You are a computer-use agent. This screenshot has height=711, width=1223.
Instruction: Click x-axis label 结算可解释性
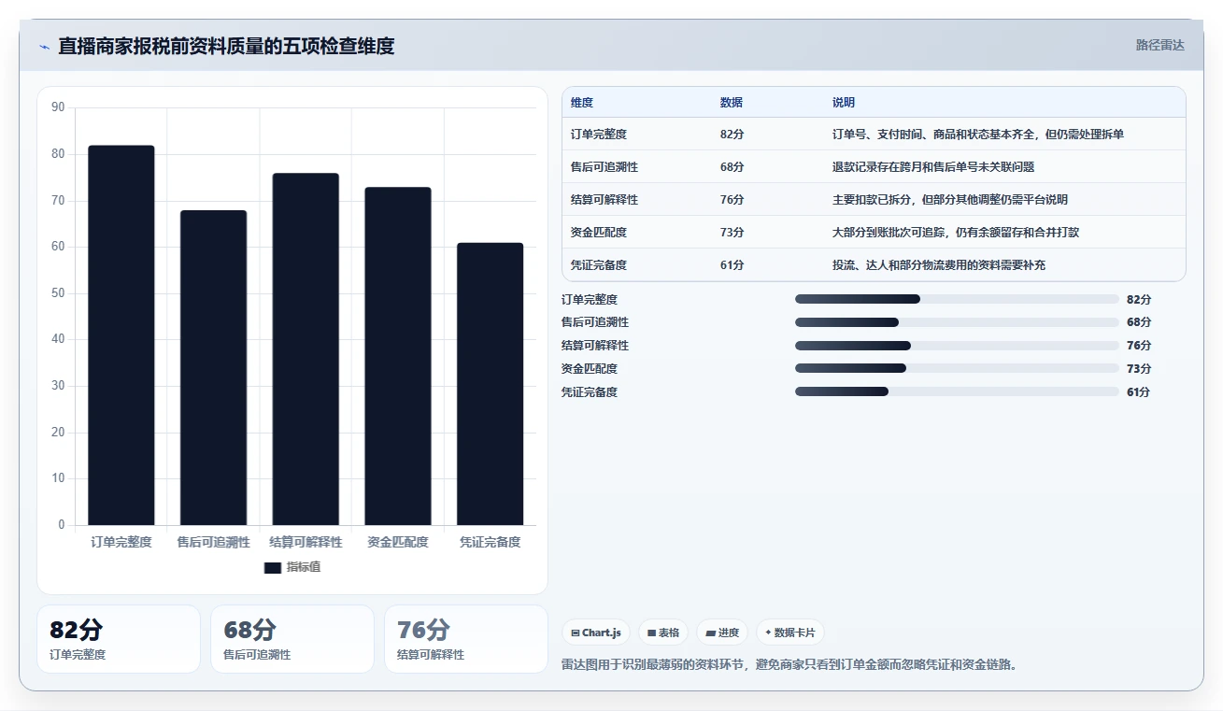(306, 542)
